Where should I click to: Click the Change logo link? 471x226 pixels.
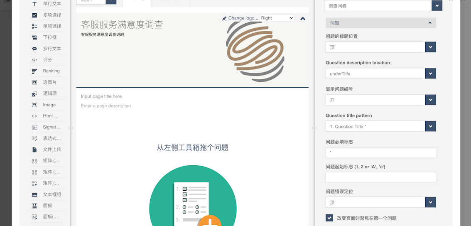pyautogui.click(x=243, y=18)
